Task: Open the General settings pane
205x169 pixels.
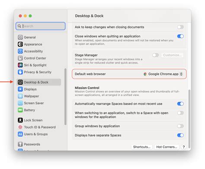Action: 38,37
